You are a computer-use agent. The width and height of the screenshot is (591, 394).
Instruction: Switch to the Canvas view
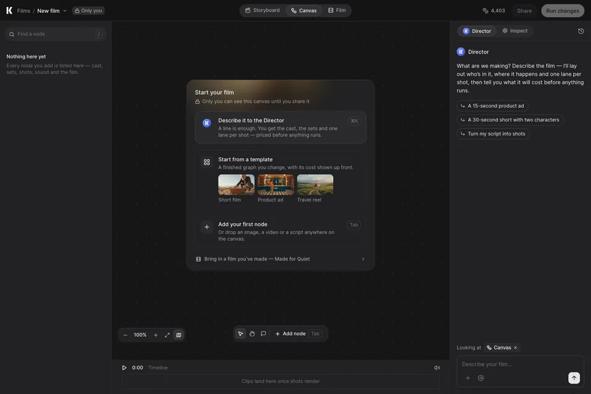(x=304, y=10)
